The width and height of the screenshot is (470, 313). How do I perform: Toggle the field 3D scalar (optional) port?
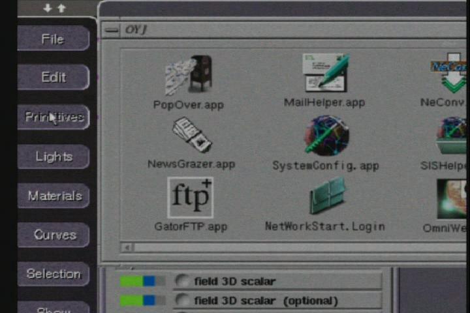[182, 300]
